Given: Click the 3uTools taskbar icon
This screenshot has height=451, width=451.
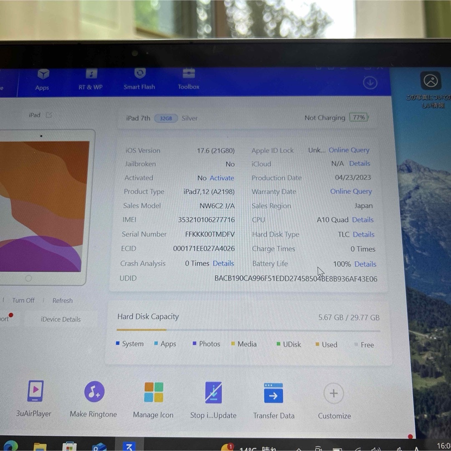Looking at the screenshot, I should click(129, 446).
